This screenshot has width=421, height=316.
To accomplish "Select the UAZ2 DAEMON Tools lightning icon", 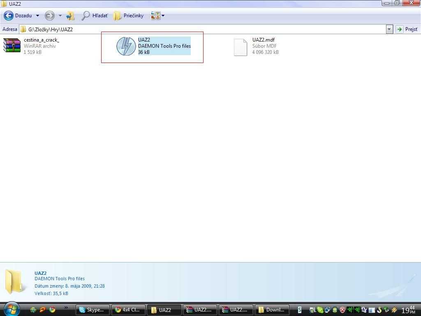I will (x=126, y=46).
